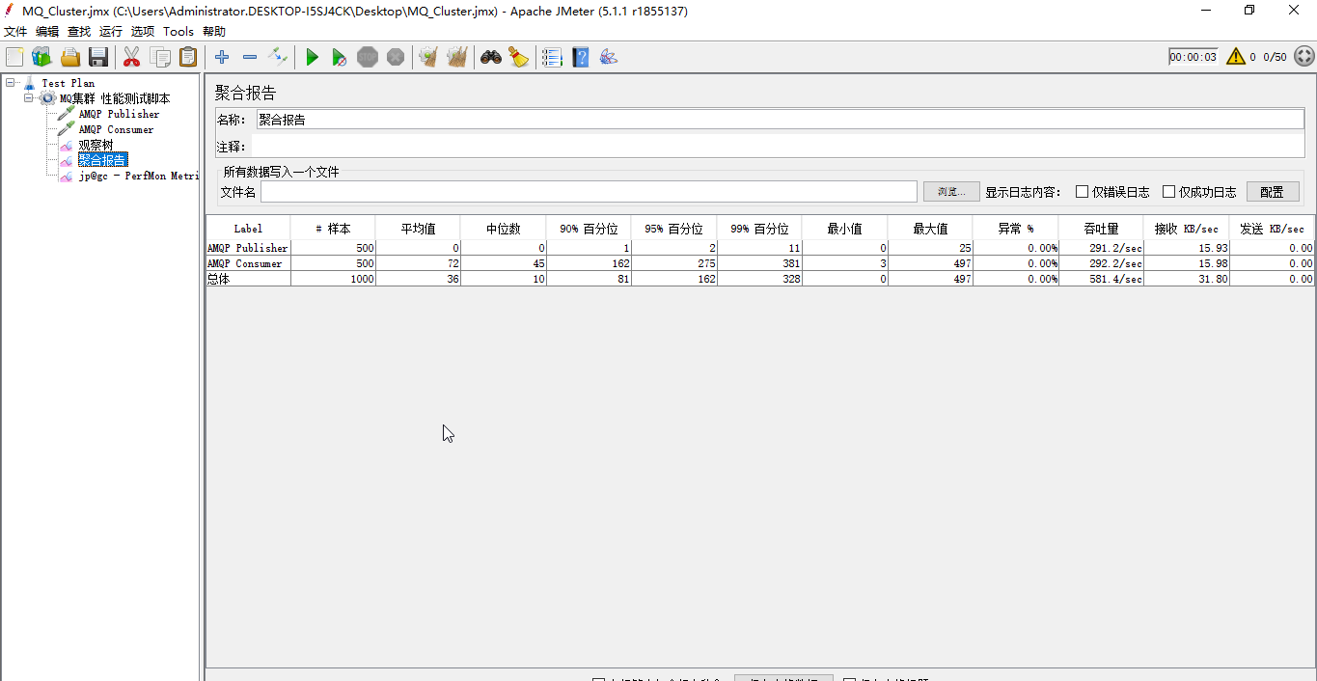Viewport: 1317px width, 681px height.
Task: Reset search with yellow brush icon
Action: pos(519,57)
